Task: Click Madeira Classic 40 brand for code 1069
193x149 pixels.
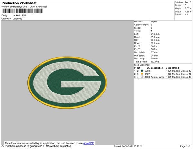Action: coord(182,74)
